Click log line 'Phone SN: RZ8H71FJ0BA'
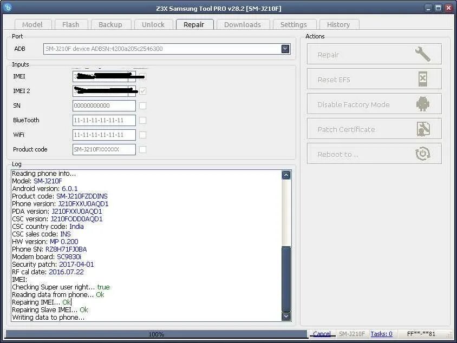 pos(49,249)
